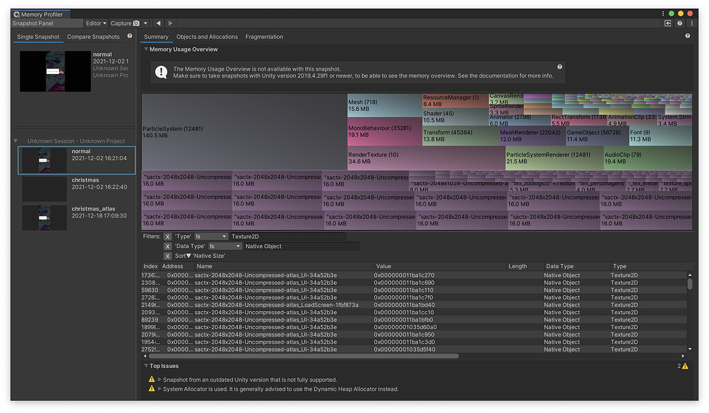Image resolution: width=709 pixels, height=413 pixels.
Task: Remove the 'Data Type' Native Object filter
Action: [167, 246]
